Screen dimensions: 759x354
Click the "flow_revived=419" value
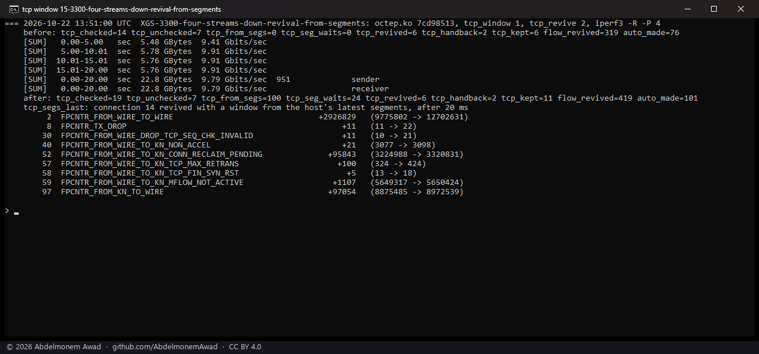(x=595, y=98)
